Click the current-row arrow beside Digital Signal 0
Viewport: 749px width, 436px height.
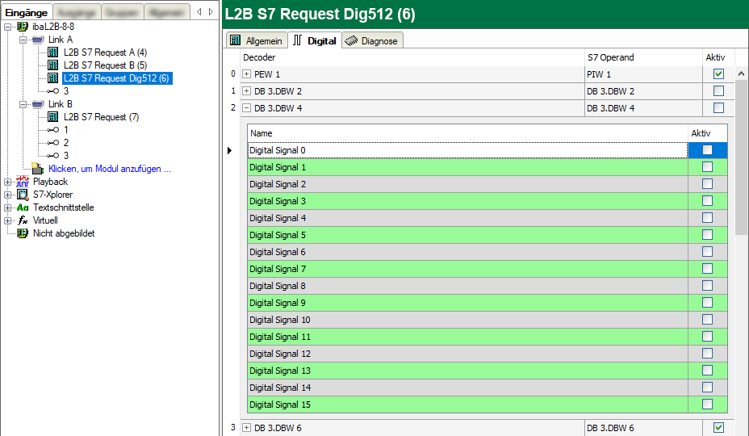(x=230, y=151)
